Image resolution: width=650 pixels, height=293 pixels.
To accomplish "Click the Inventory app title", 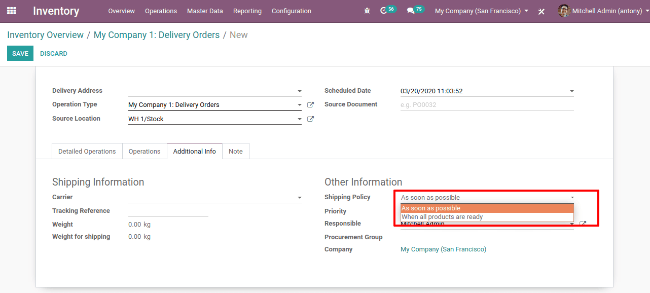I will pos(56,11).
